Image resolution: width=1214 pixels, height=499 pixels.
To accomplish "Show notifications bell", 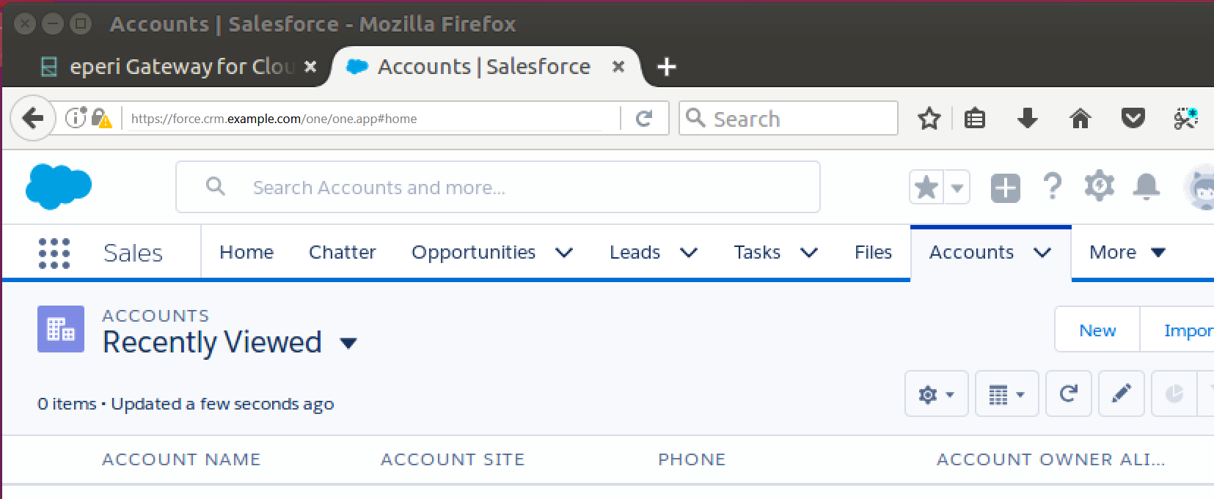I will pyautogui.click(x=1147, y=186).
